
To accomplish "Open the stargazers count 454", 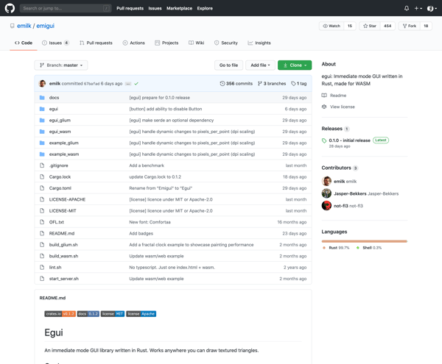I will 387,26.
